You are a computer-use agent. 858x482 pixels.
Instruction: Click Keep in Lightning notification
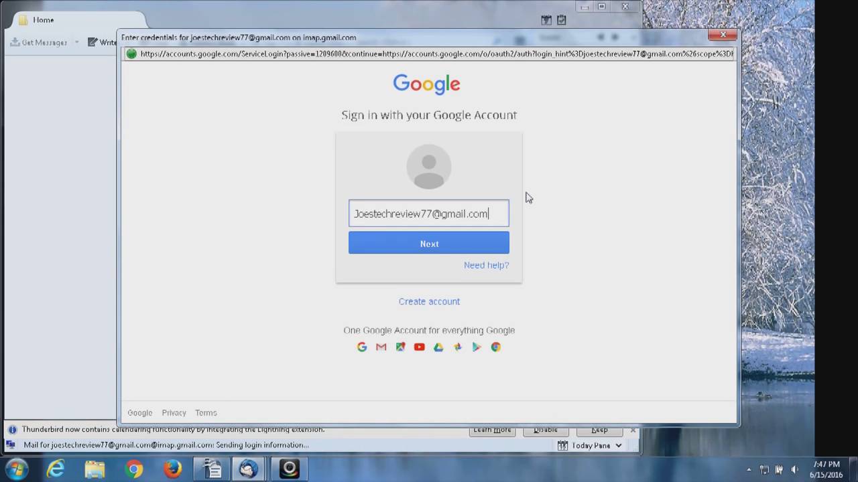(x=599, y=430)
